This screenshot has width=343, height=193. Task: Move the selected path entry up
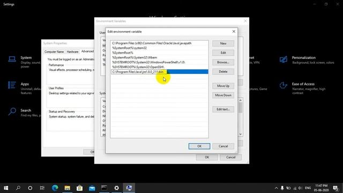(223, 86)
